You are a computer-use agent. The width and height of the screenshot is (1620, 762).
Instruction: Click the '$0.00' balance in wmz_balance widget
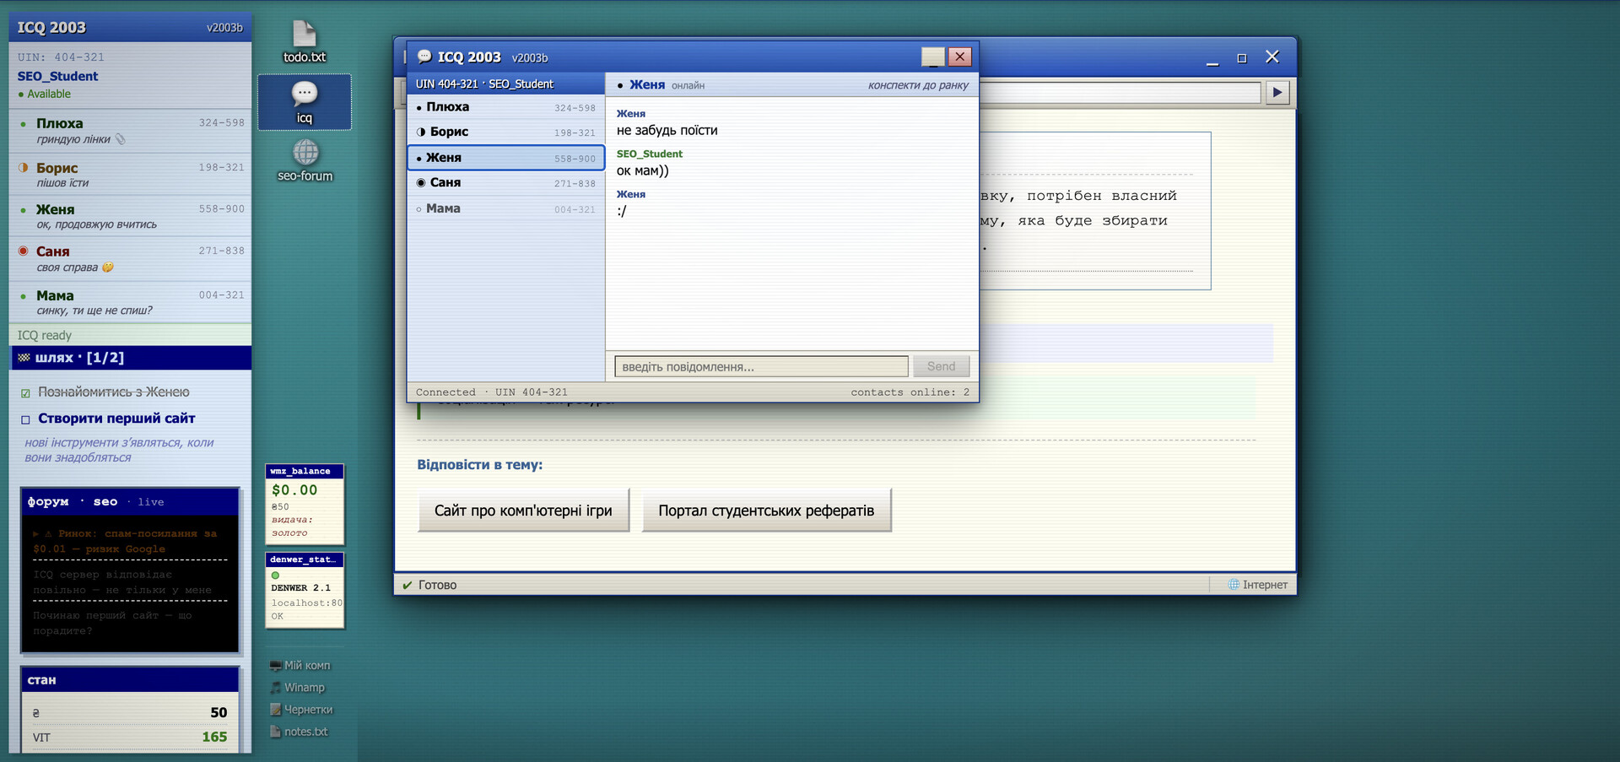294,489
